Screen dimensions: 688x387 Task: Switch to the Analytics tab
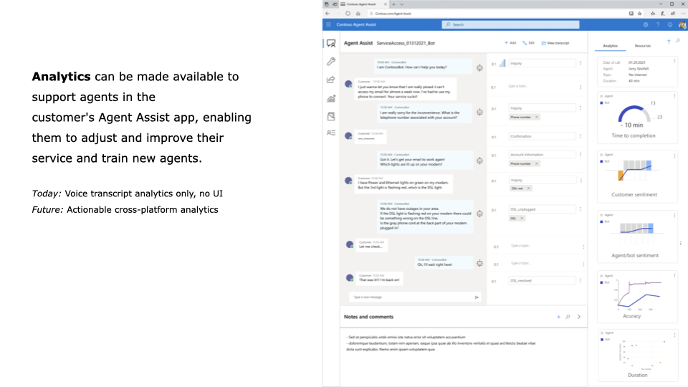coord(610,46)
